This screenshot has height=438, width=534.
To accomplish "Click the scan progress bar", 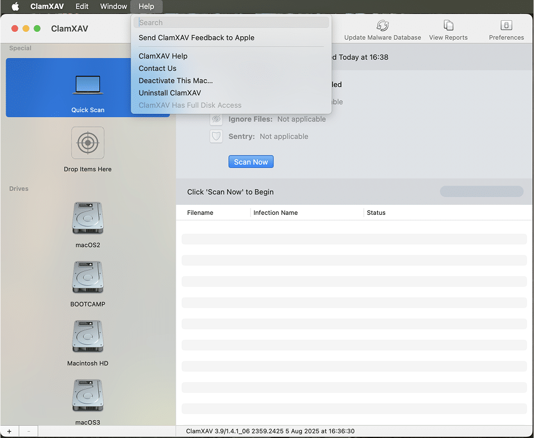I will pos(482,191).
